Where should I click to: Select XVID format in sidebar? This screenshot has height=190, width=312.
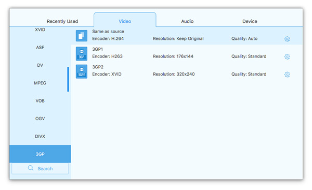click(x=40, y=30)
